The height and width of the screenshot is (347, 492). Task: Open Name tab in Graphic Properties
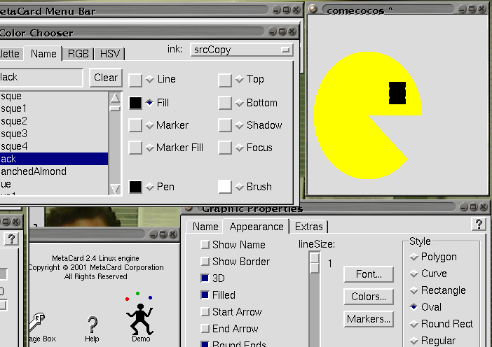(205, 227)
